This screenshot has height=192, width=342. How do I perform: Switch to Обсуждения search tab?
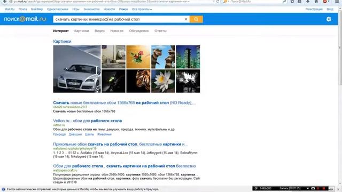tap(139, 31)
